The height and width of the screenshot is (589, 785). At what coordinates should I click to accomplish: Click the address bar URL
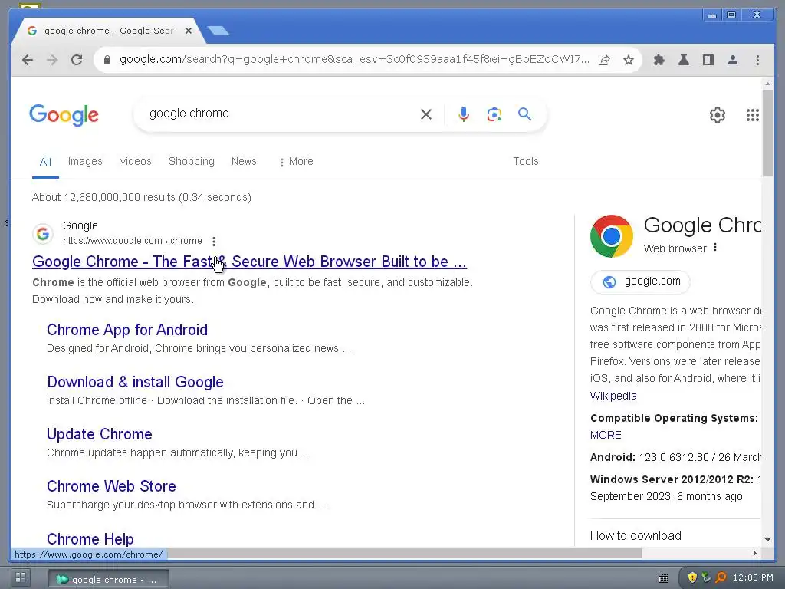coord(354,60)
